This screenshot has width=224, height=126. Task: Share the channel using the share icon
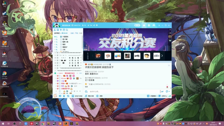[x=94, y=25]
